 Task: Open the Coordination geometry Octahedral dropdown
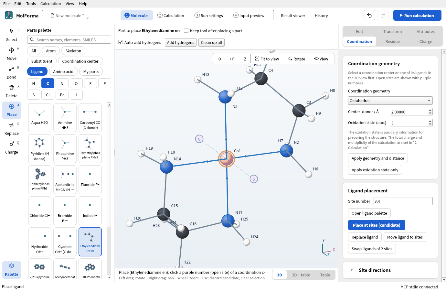390,101
